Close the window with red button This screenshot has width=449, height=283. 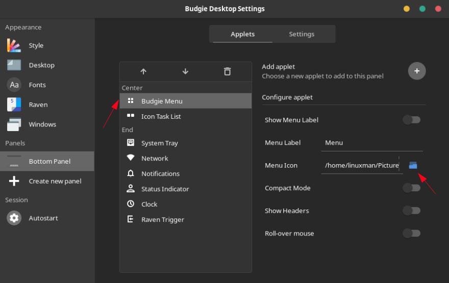coord(438,9)
